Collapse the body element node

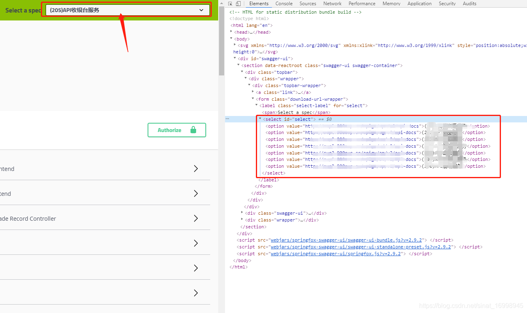point(231,39)
